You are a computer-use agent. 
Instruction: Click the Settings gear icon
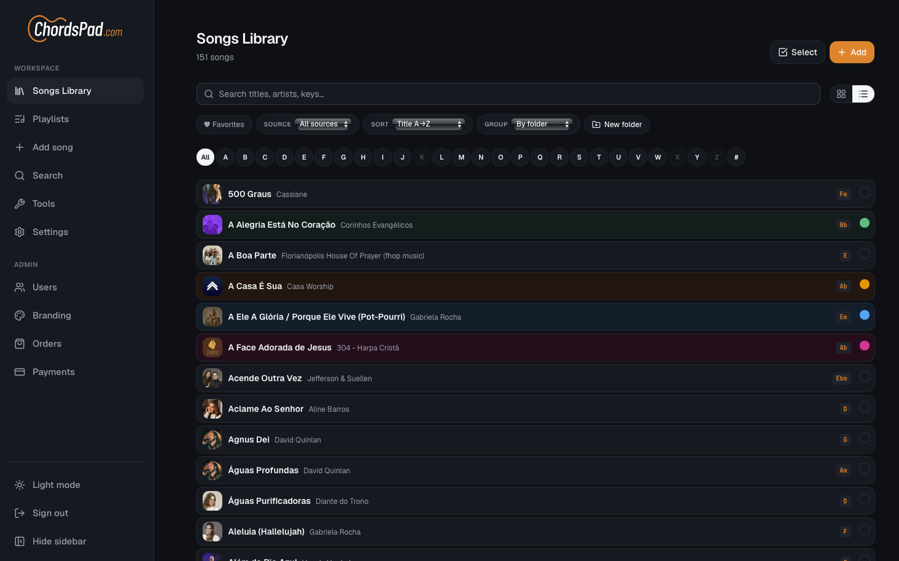(20, 232)
